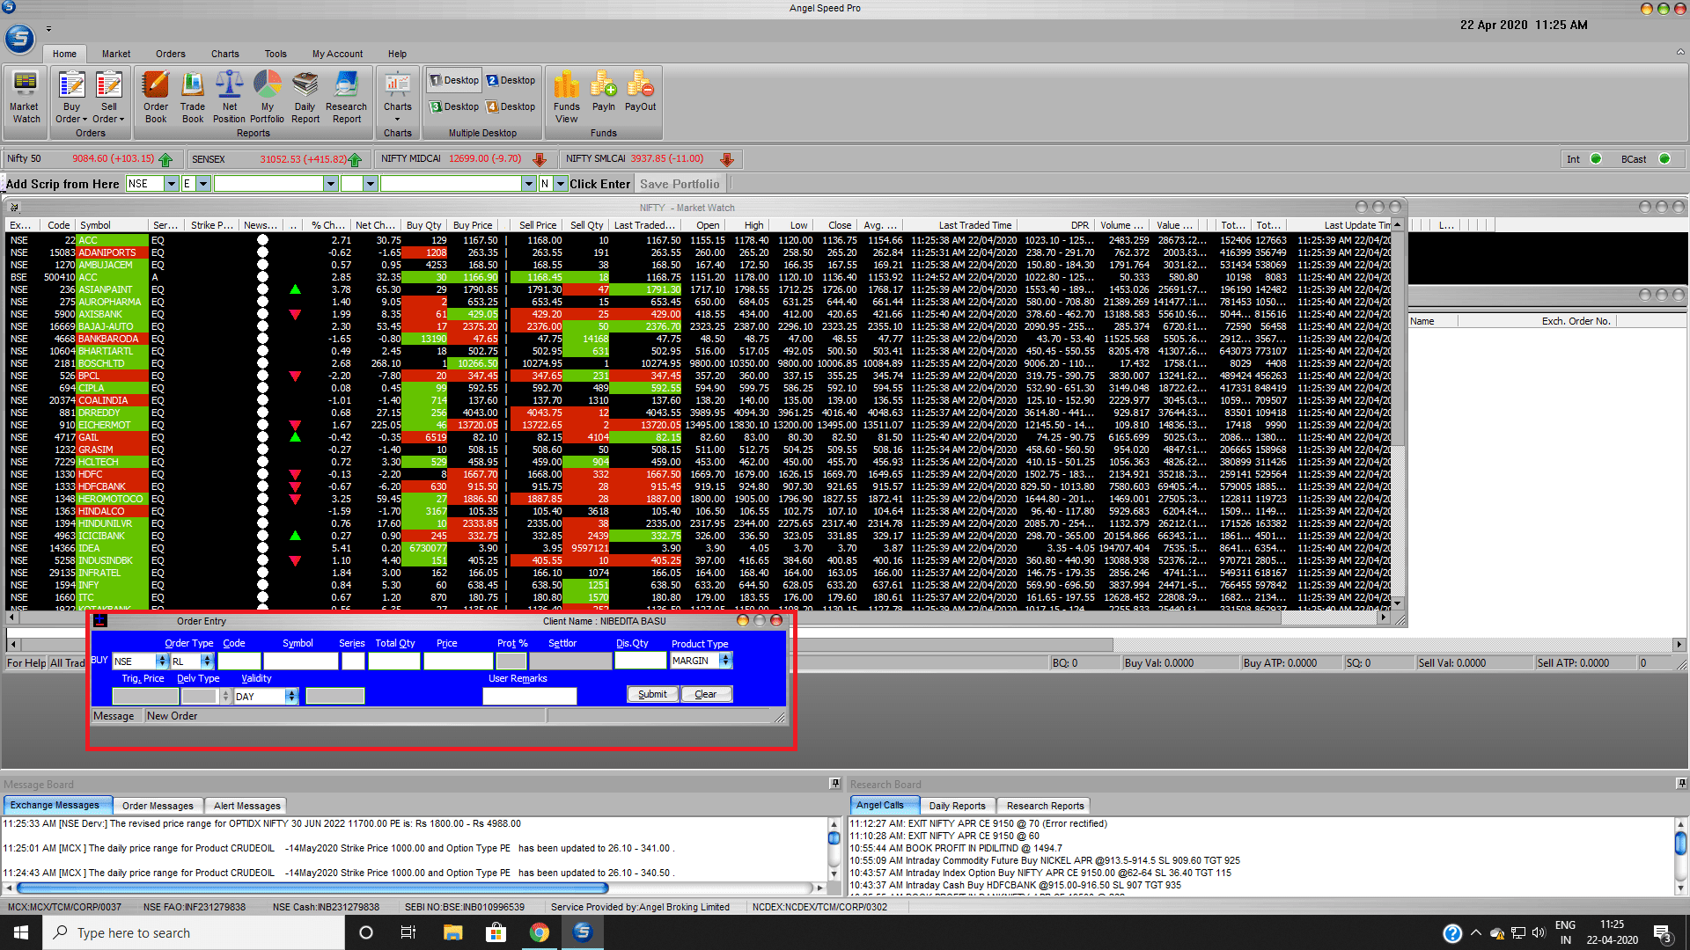This screenshot has width=1690, height=950.
Task: Click the Symbol field in Order Entry
Action: coord(300,661)
